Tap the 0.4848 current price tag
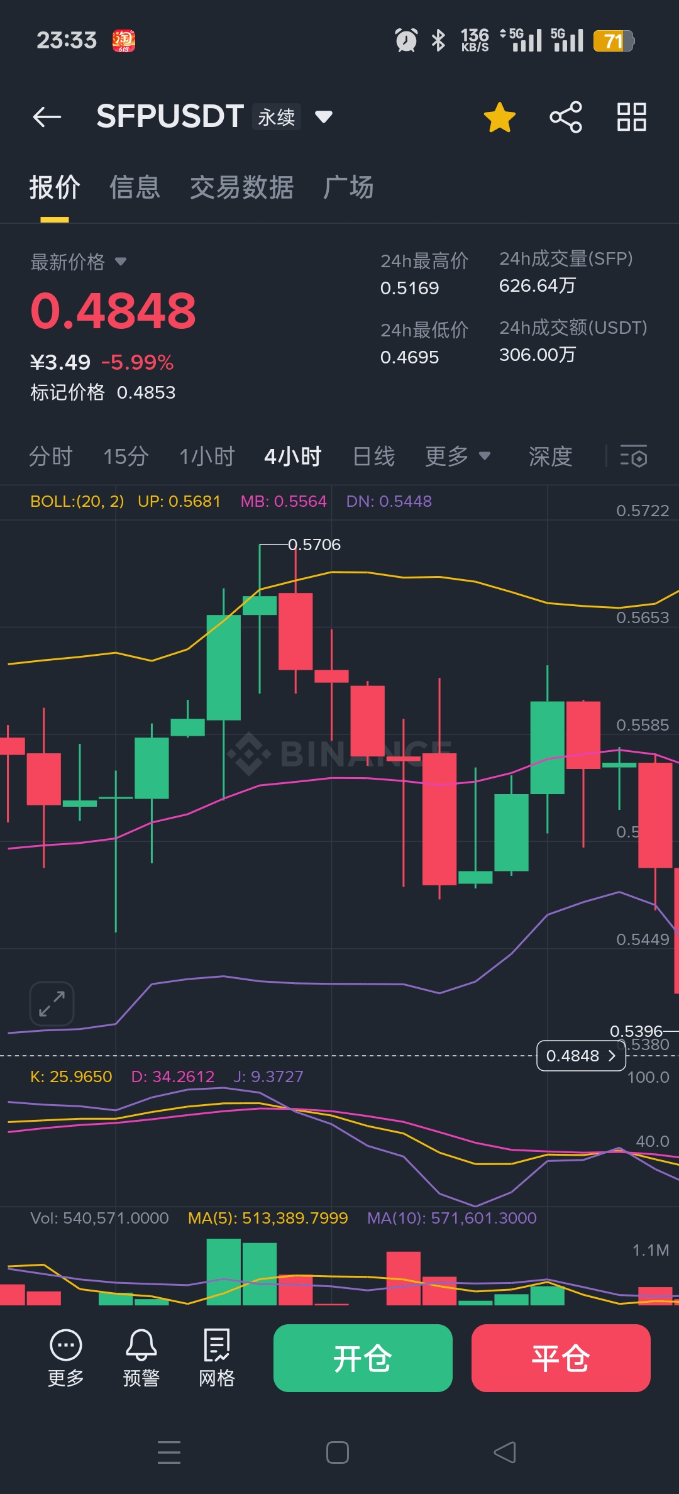 (581, 1056)
